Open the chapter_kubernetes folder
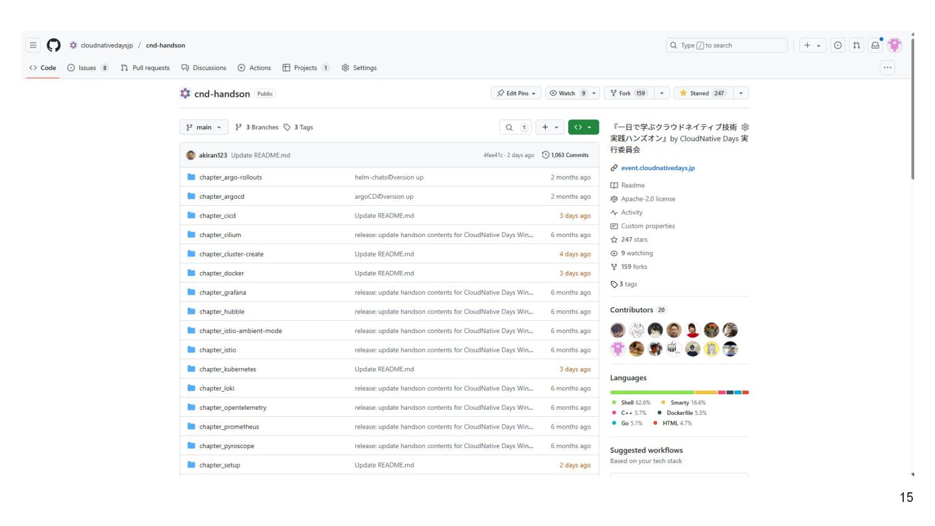Image resolution: width=935 pixels, height=526 pixels. point(227,369)
